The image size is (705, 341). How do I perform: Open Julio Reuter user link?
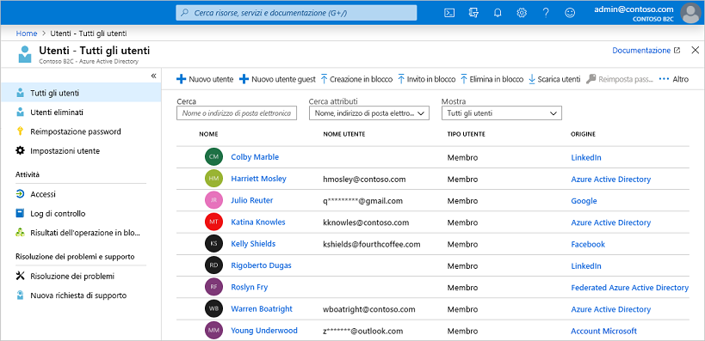click(x=251, y=200)
